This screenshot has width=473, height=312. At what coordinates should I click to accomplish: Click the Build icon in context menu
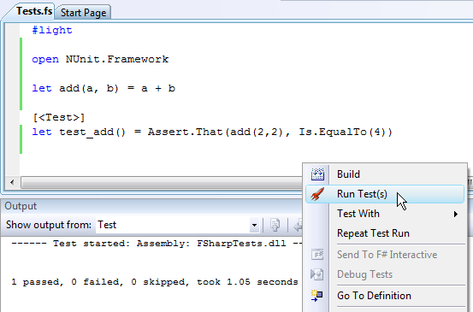(x=317, y=174)
